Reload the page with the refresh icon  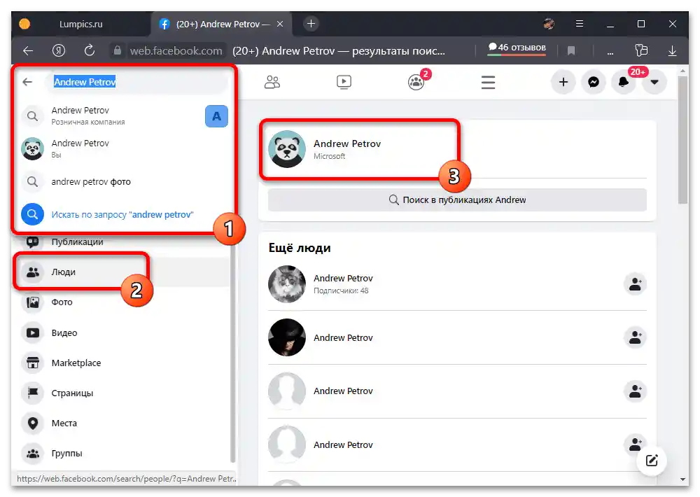point(90,50)
